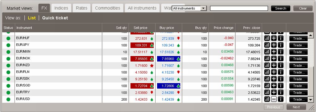Focus the instrument search input field
Screen dimensions: 316x112
point(239,8)
